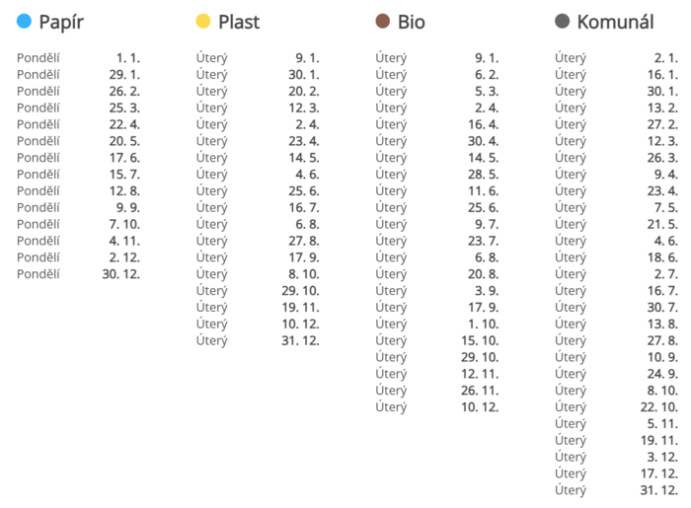The image size is (691, 508).
Task: Click the blue Papír color dot
Action: 24,21
